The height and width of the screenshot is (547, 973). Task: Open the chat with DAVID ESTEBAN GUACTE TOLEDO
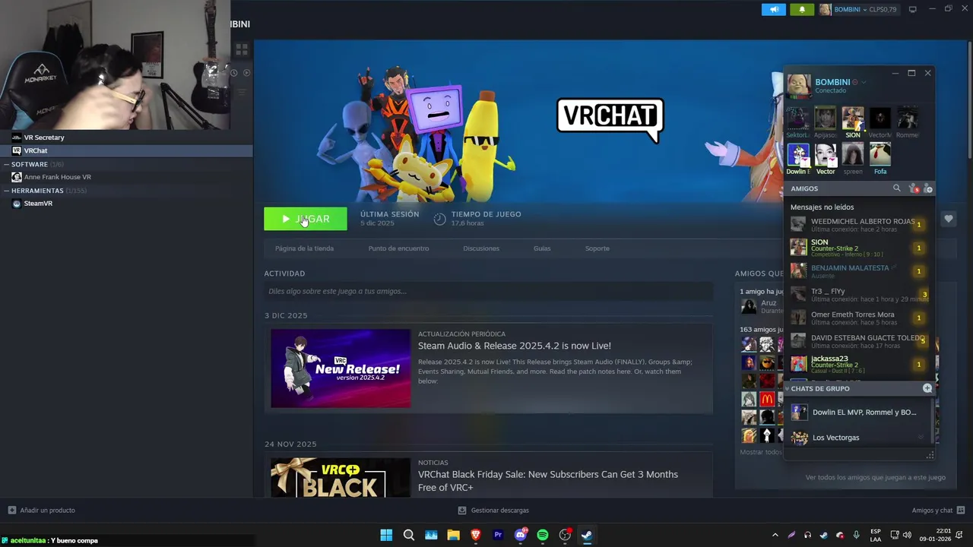859,341
